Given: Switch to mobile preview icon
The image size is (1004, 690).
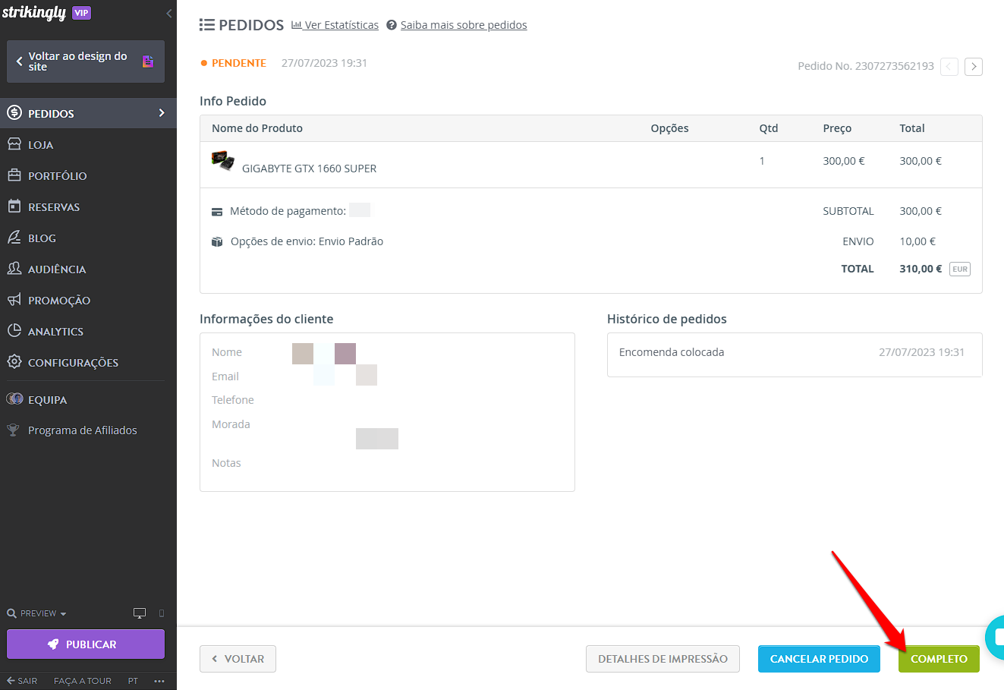Looking at the screenshot, I should [x=161, y=613].
